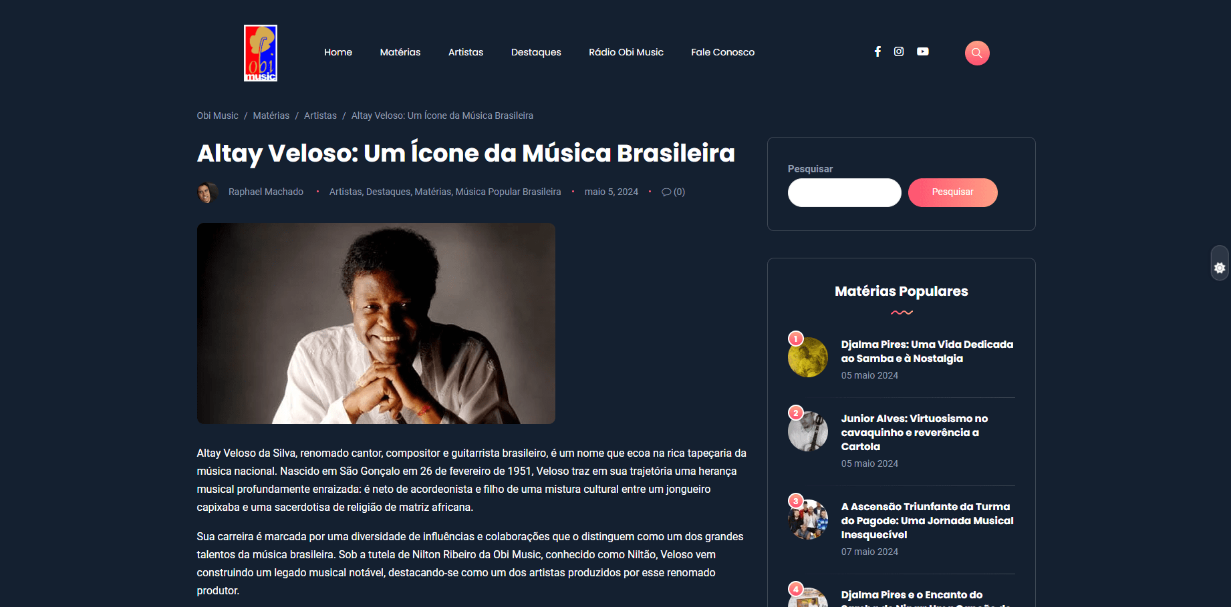Open Junior Alves cavaquinho article thumbnail

[x=808, y=431]
